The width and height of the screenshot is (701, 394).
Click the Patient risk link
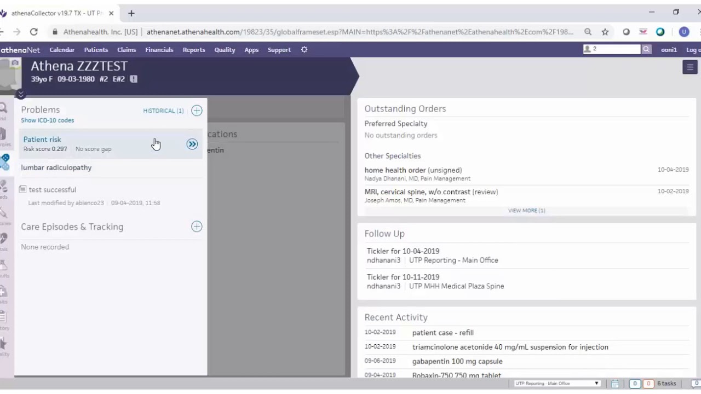click(42, 140)
